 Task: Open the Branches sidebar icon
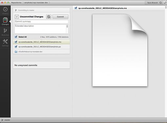5,32
